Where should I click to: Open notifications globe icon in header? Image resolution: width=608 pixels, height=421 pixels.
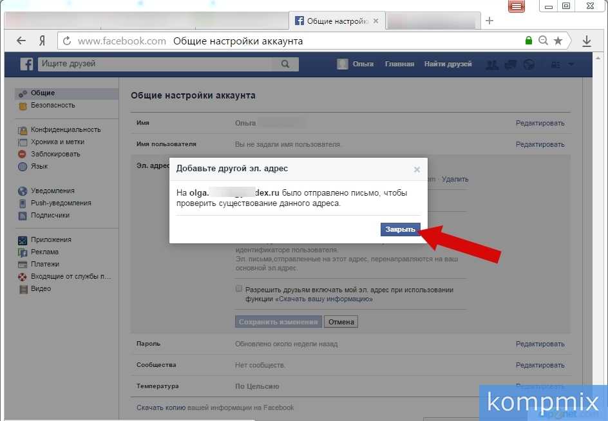pos(529,64)
